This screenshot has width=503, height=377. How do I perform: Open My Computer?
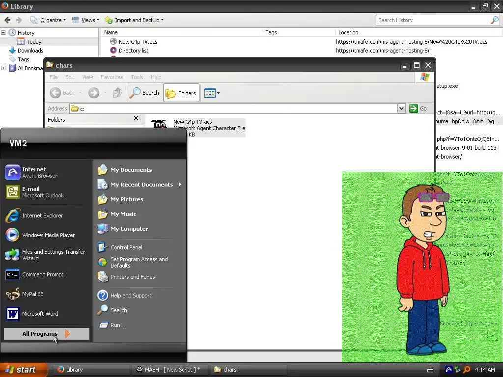pyautogui.click(x=123, y=229)
